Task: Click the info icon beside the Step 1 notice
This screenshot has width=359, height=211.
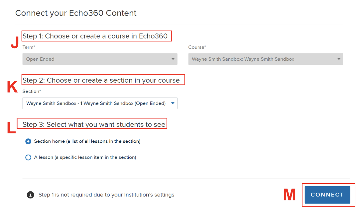Action: point(31,195)
